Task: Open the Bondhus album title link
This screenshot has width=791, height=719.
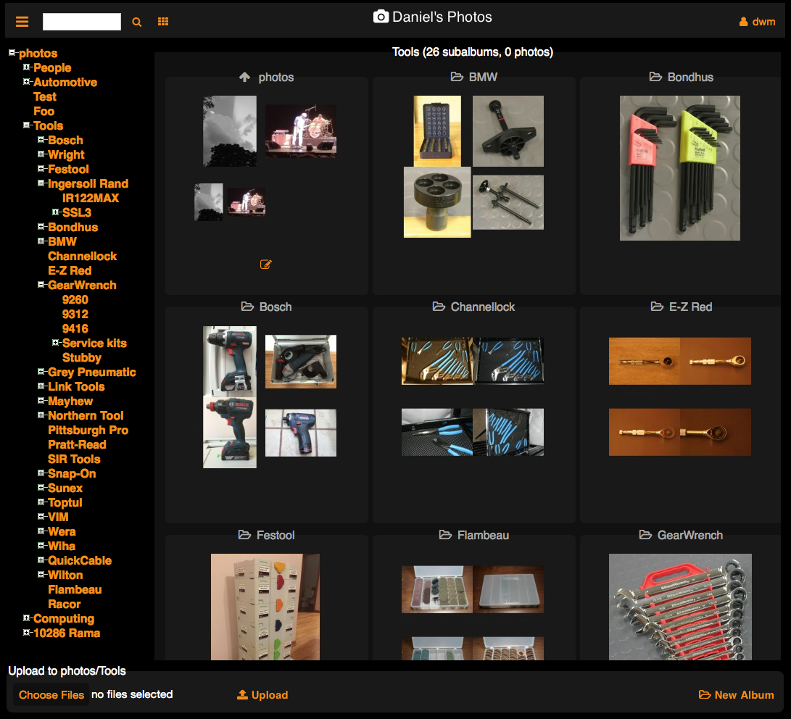Action: (690, 77)
